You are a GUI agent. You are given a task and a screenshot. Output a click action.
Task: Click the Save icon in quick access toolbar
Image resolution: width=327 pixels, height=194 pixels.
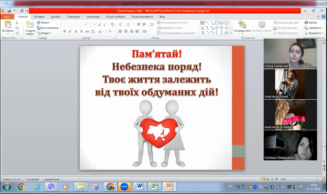[x=9, y=11]
